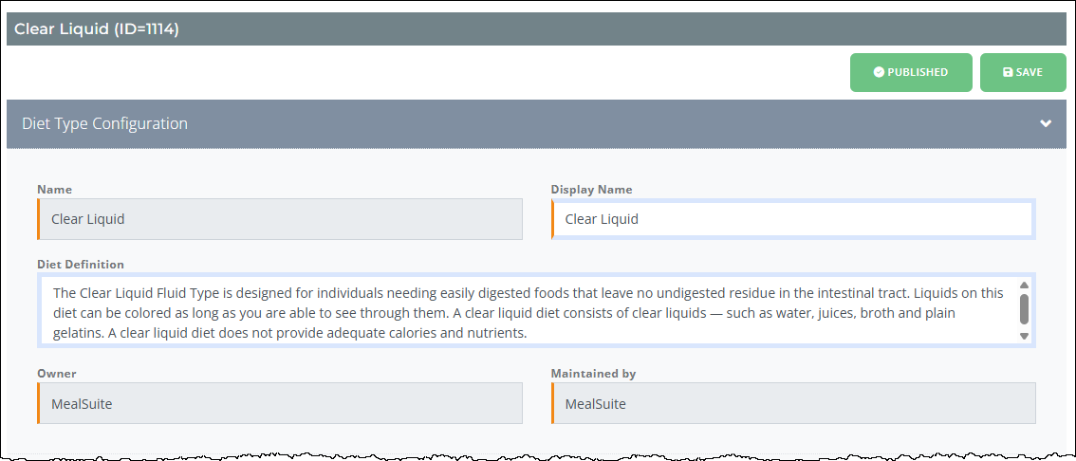
Task: Click the Owner label
Action: tap(56, 374)
